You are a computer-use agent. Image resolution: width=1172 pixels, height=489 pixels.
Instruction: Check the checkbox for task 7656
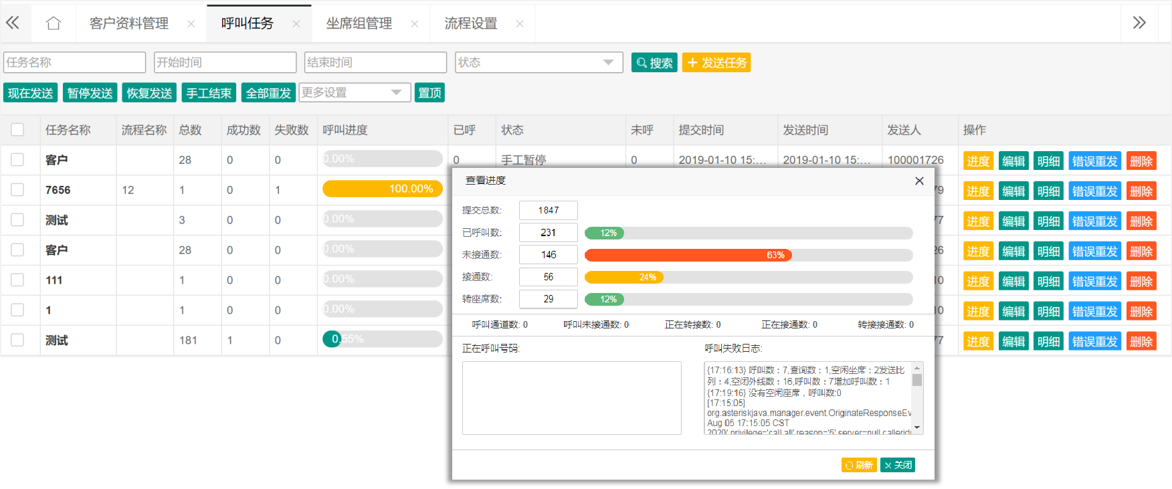[17, 190]
